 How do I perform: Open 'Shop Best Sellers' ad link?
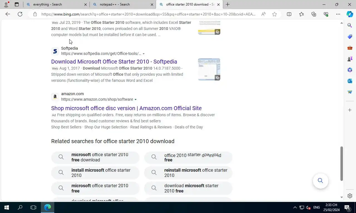coord(66,127)
